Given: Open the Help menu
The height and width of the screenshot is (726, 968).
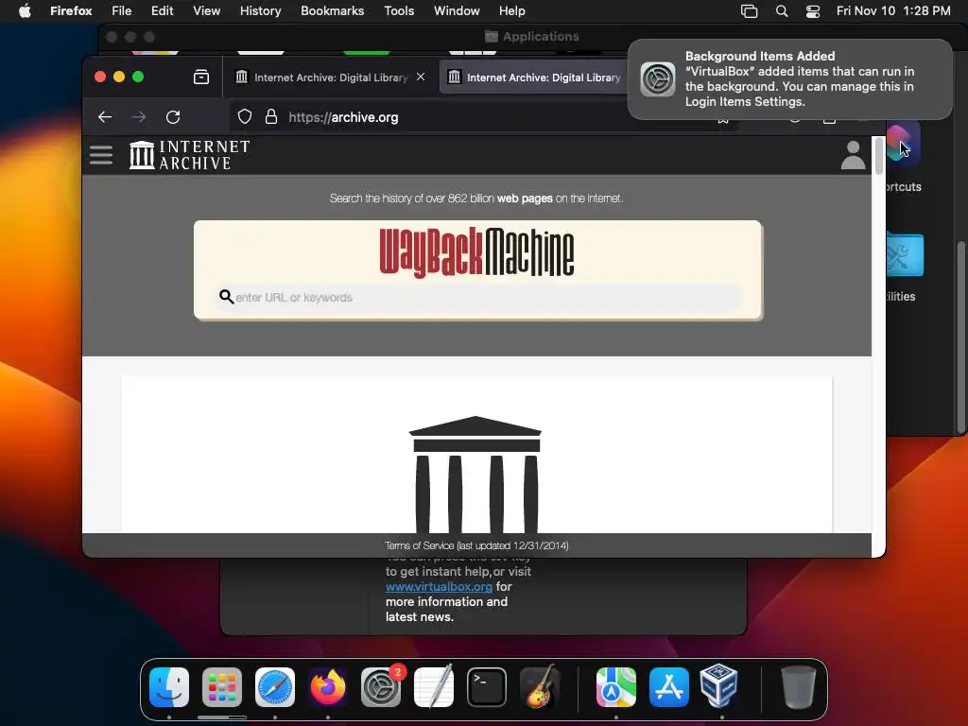Looking at the screenshot, I should point(511,11).
